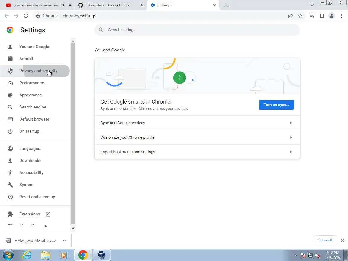Viewport: 348px width, 261px height.
Task: Share this page icon in address bar
Action: click(x=291, y=16)
